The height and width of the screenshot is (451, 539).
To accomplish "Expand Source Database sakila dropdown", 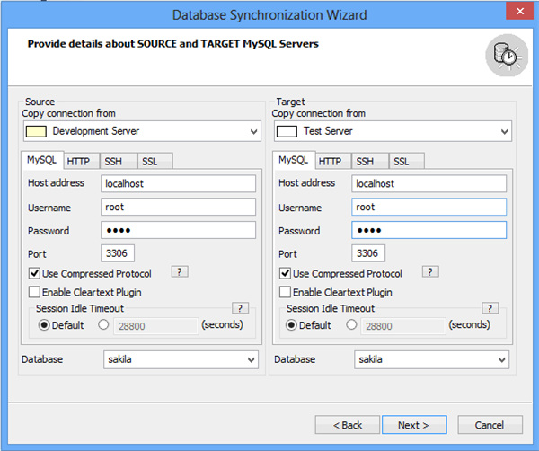I will click(250, 359).
